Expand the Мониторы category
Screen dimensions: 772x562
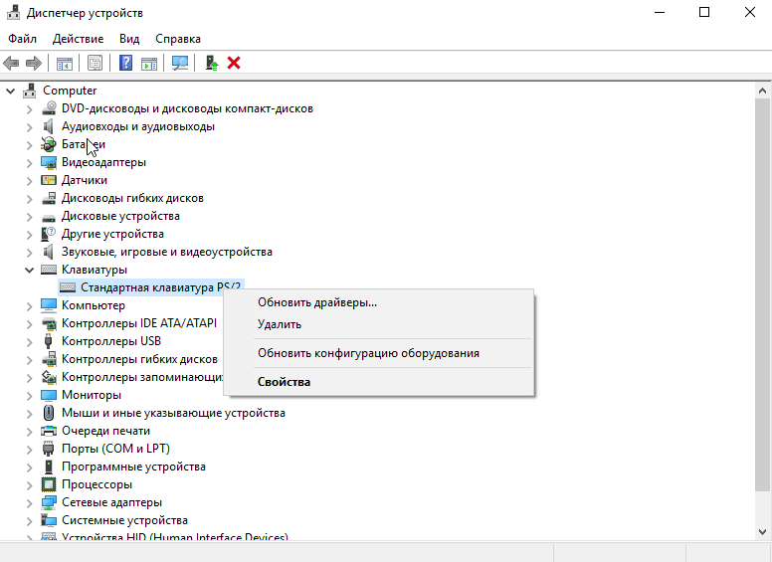[x=30, y=396]
